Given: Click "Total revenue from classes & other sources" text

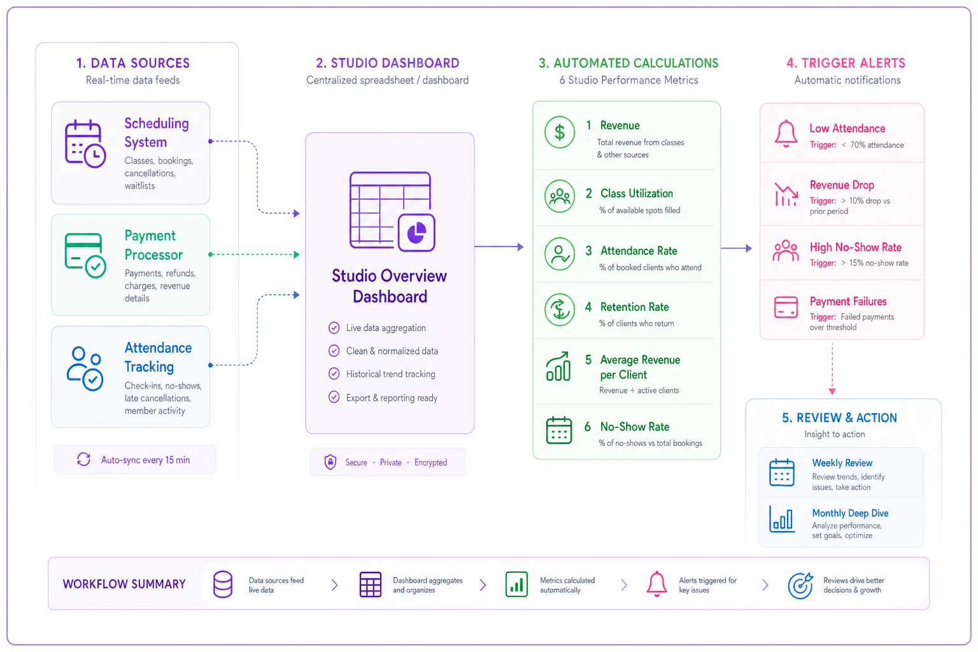Looking at the screenshot, I should pos(641,148).
